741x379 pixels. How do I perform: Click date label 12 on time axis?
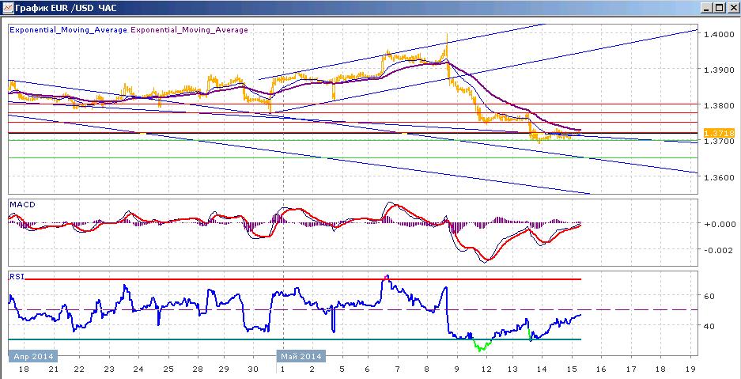(486, 369)
